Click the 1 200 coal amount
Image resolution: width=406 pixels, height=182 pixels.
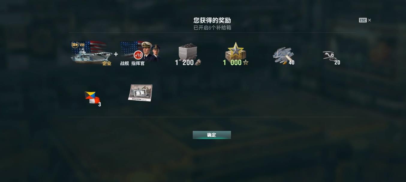pyautogui.click(x=184, y=63)
